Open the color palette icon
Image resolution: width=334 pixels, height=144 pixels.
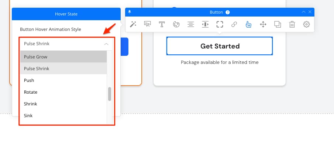coord(176,24)
